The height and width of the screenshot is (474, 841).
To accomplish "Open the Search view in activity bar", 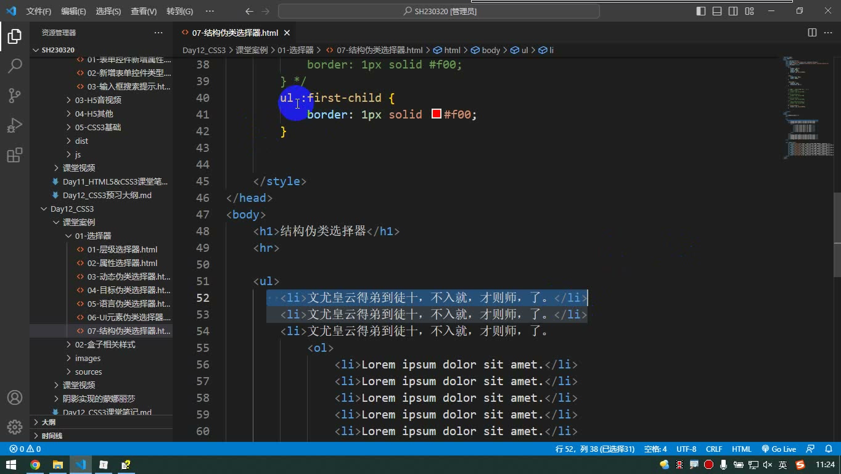I will point(15,65).
